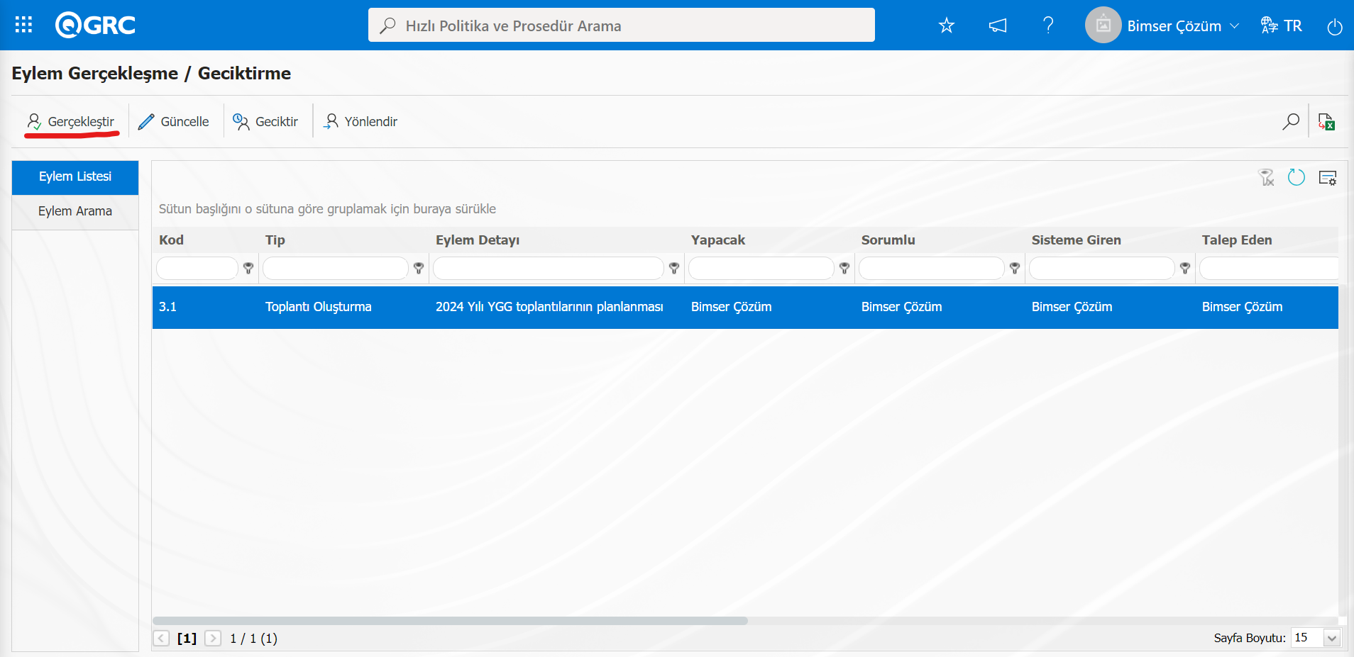Refresh the grid list
Screen dimensions: 1354x657
coord(1297,177)
